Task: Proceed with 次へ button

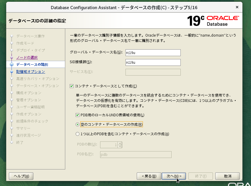Action: (x=174, y=176)
